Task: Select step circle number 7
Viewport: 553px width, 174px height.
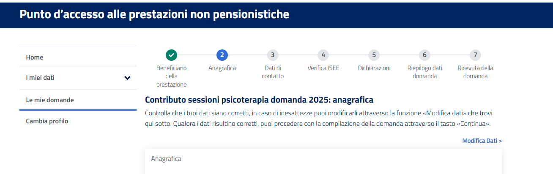Action: pyautogui.click(x=475, y=55)
